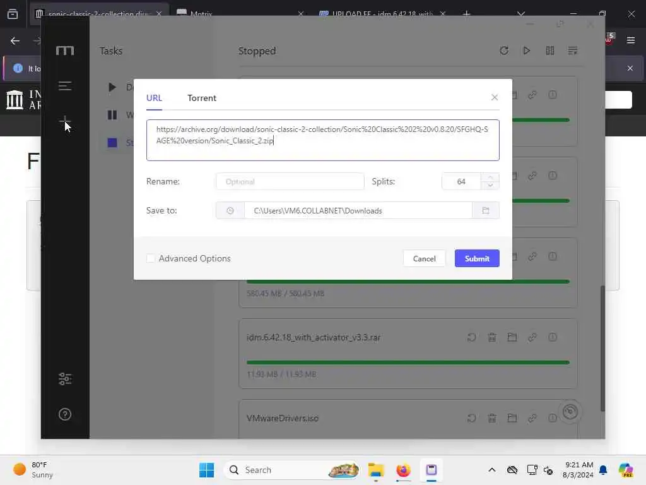Open the task list menu icon in sidebar

tap(65, 86)
